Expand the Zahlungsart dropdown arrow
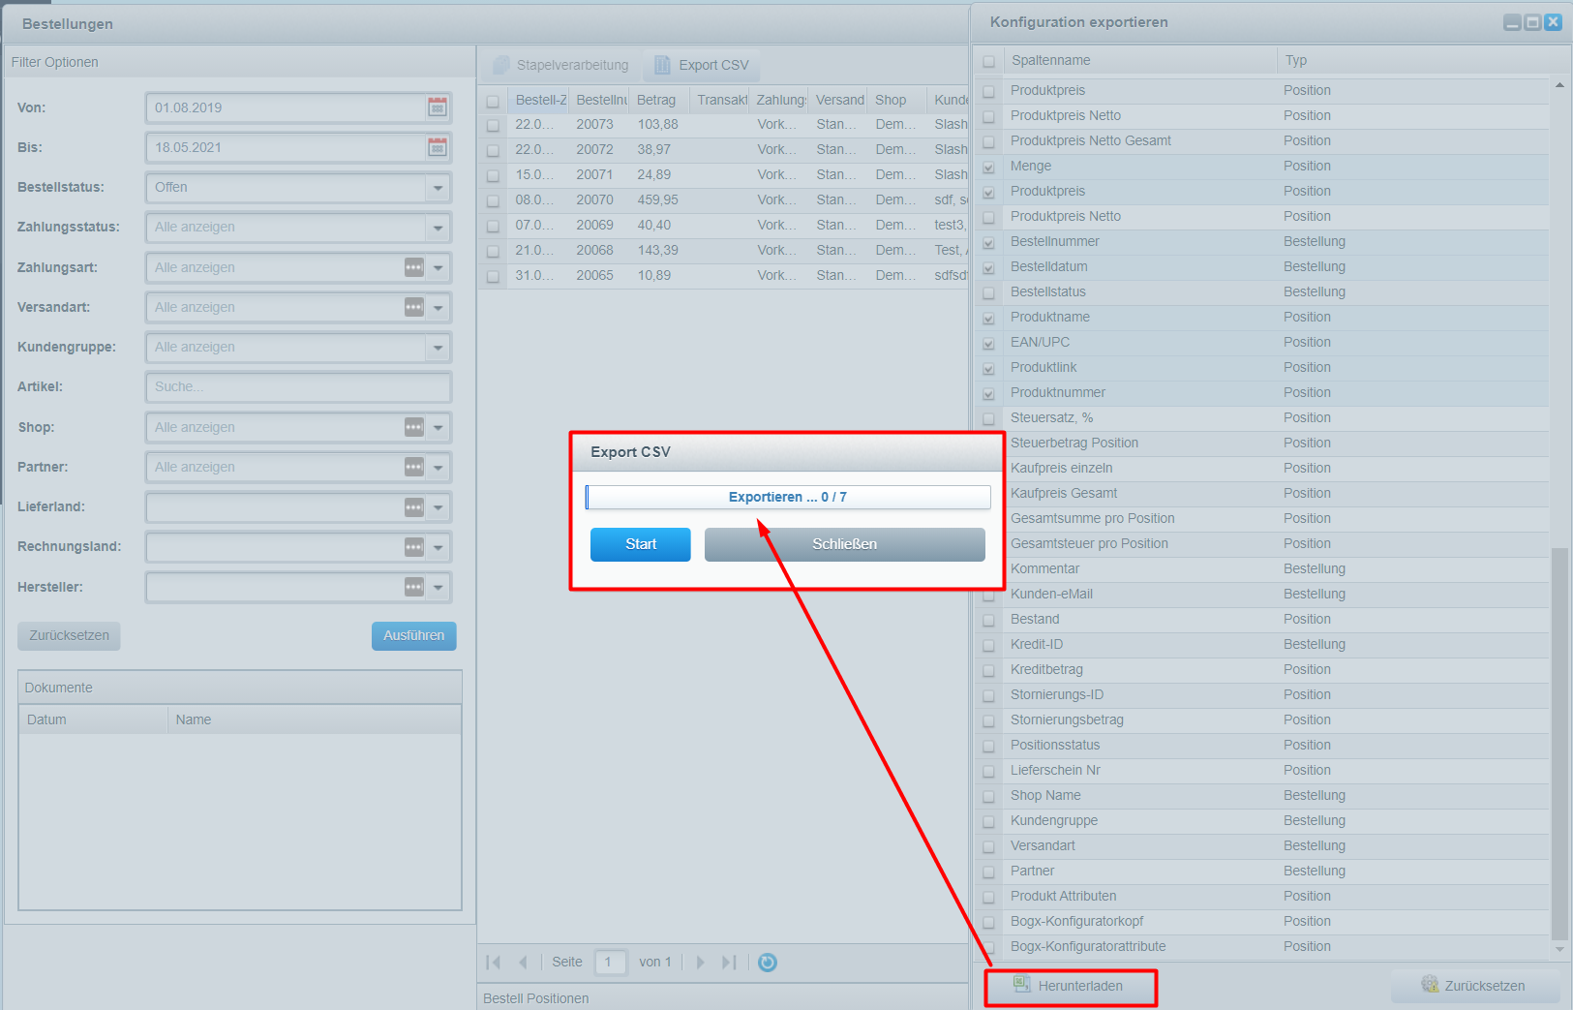This screenshot has width=1573, height=1010. point(438,267)
